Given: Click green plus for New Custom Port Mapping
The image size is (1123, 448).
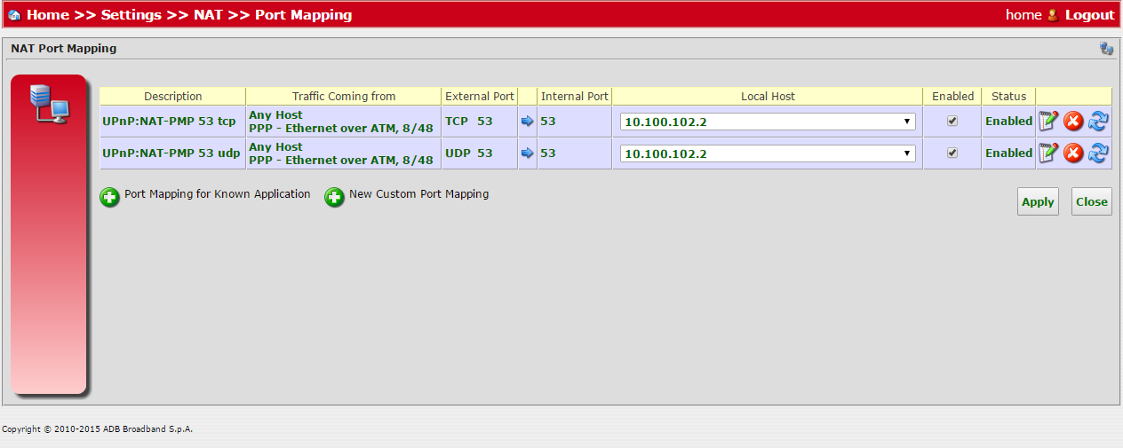Looking at the screenshot, I should pos(334,197).
